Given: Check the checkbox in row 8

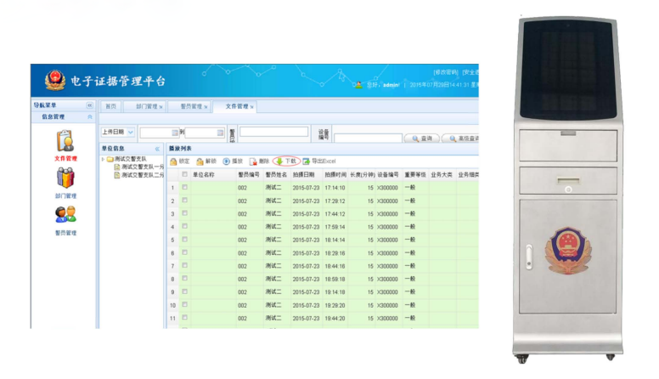Looking at the screenshot, I should tap(184, 279).
